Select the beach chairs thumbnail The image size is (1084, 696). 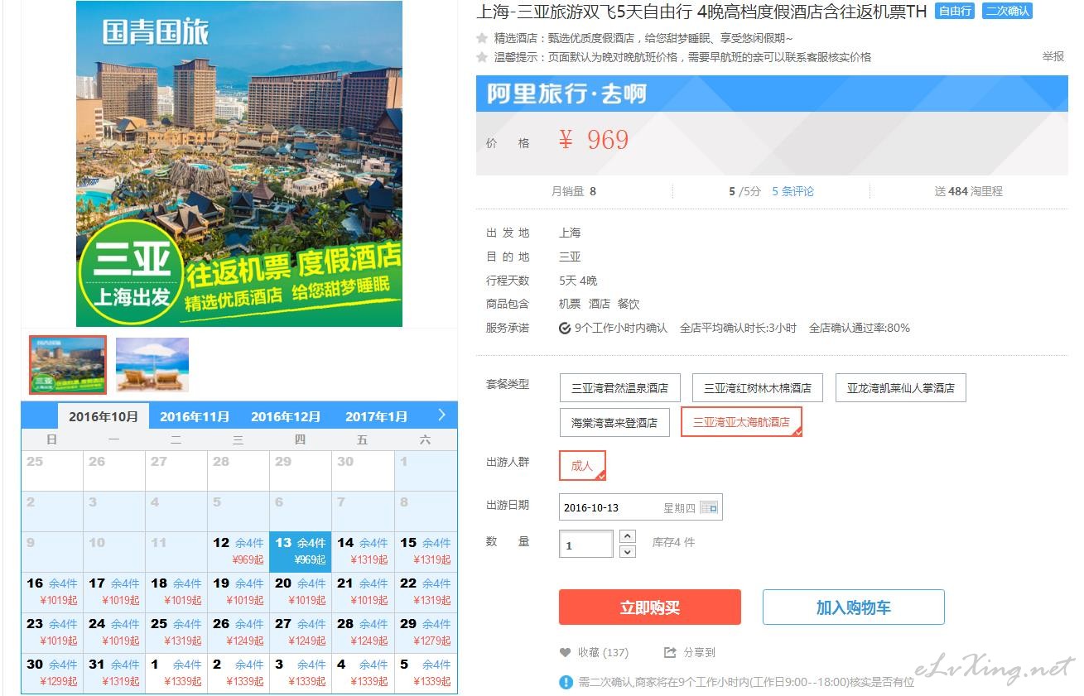click(152, 365)
